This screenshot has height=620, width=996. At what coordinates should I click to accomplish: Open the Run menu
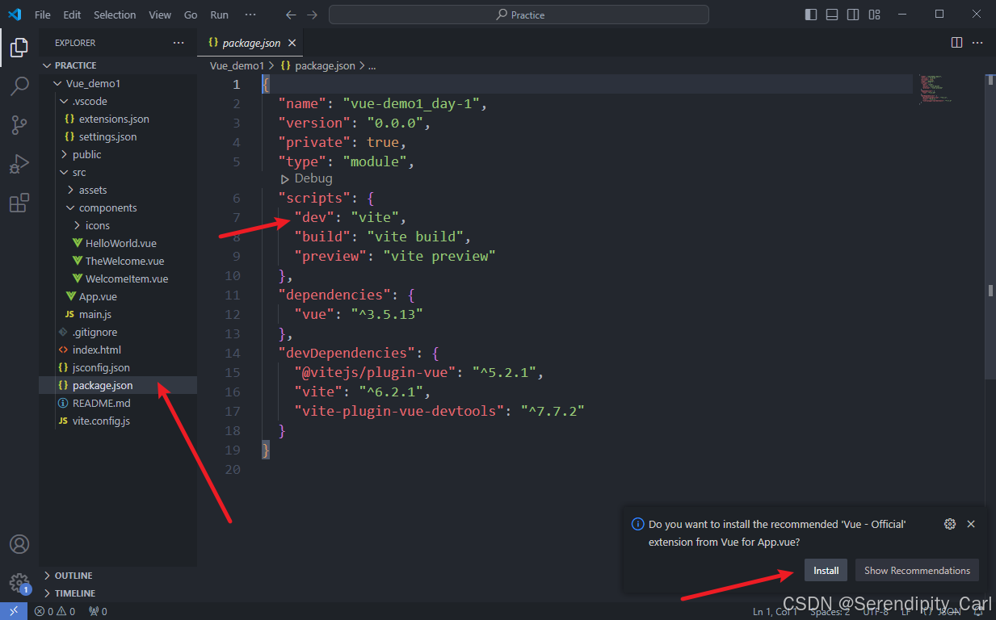click(x=219, y=15)
